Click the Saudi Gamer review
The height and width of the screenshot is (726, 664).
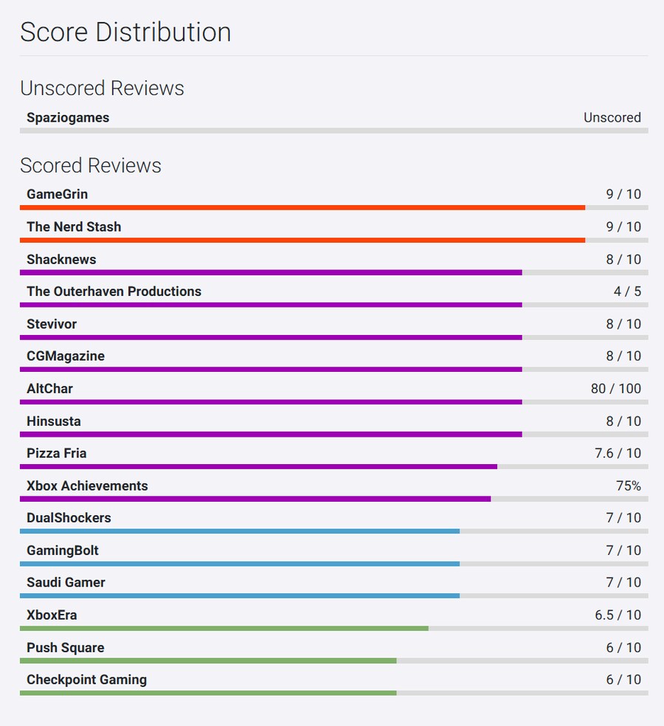(x=66, y=582)
